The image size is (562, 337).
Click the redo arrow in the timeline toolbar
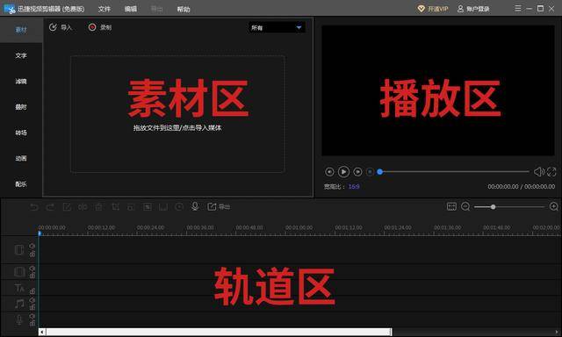pyautogui.click(x=50, y=207)
